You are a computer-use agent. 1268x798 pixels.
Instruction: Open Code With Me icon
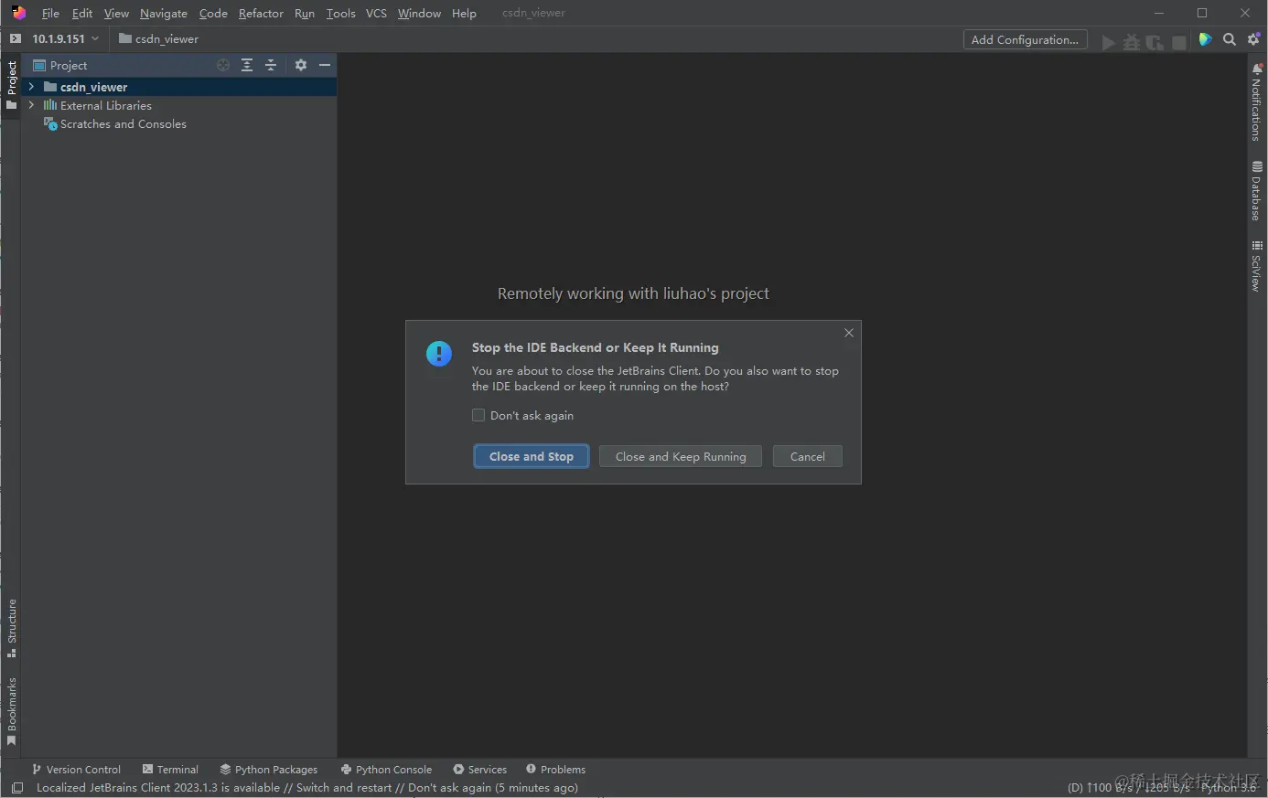click(1205, 39)
